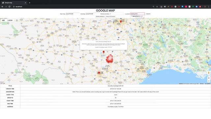The image size is (211, 119).
Task: Zoom in on the map with the plus button
Action: click(209, 78)
